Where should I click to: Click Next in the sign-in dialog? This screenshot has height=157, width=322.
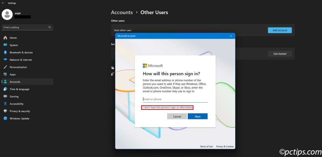(198, 117)
